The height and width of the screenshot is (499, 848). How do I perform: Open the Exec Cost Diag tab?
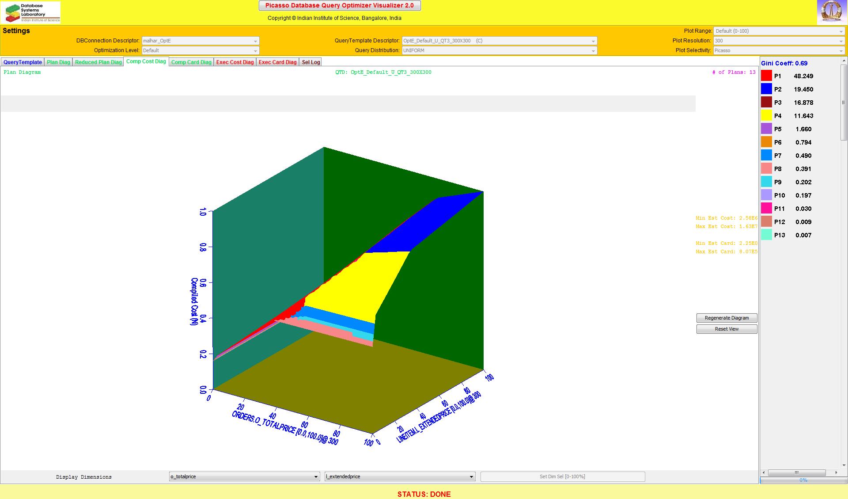pos(235,62)
